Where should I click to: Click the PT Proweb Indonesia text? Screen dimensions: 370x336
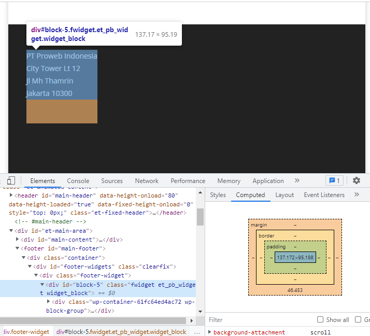[62, 56]
